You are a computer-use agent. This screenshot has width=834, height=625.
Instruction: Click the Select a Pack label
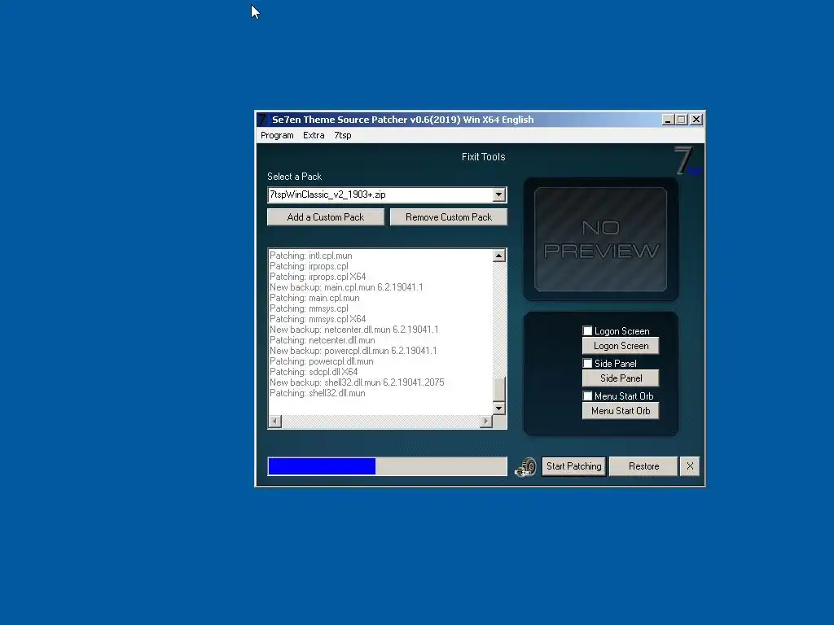point(294,177)
